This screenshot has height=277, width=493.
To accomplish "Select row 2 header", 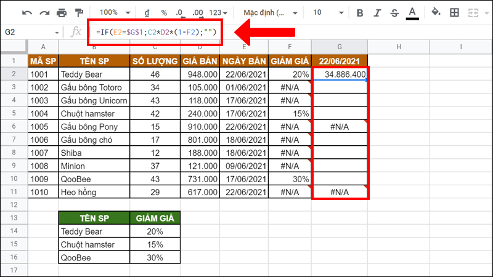I will tap(14, 74).
